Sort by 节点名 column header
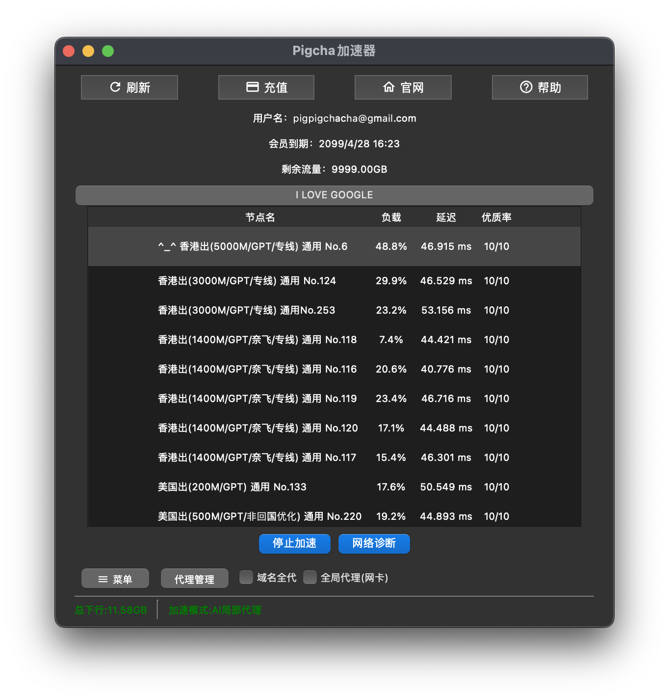The image size is (669, 700). click(260, 217)
